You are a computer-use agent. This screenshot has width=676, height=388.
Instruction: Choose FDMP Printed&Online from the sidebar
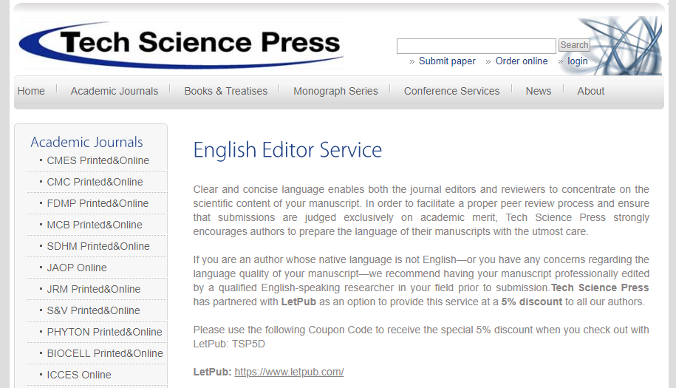[x=98, y=203]
